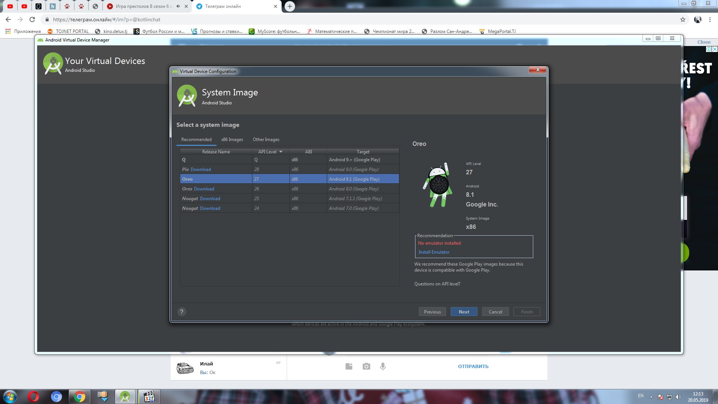Viewport: 718px width, 404px height.
Task: Open the Windows Start button
Action: (10, 397)
